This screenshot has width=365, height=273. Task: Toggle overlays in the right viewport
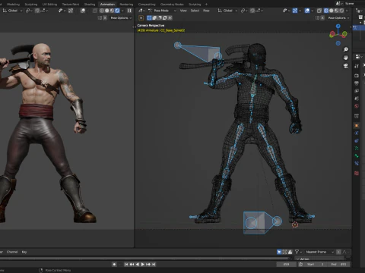(307, 11)
